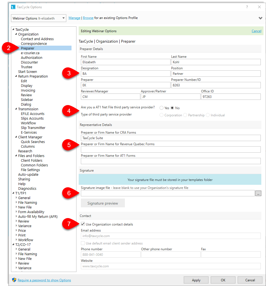This screenshot has width=266, height=286.
Task: Collapse the T2/CO-17 tree node
Action: (13, 244)
